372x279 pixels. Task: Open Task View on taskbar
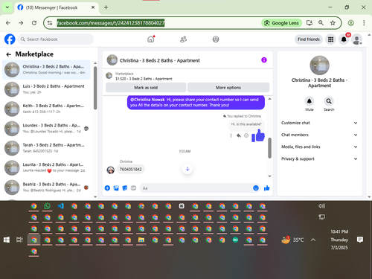[19, 240]
